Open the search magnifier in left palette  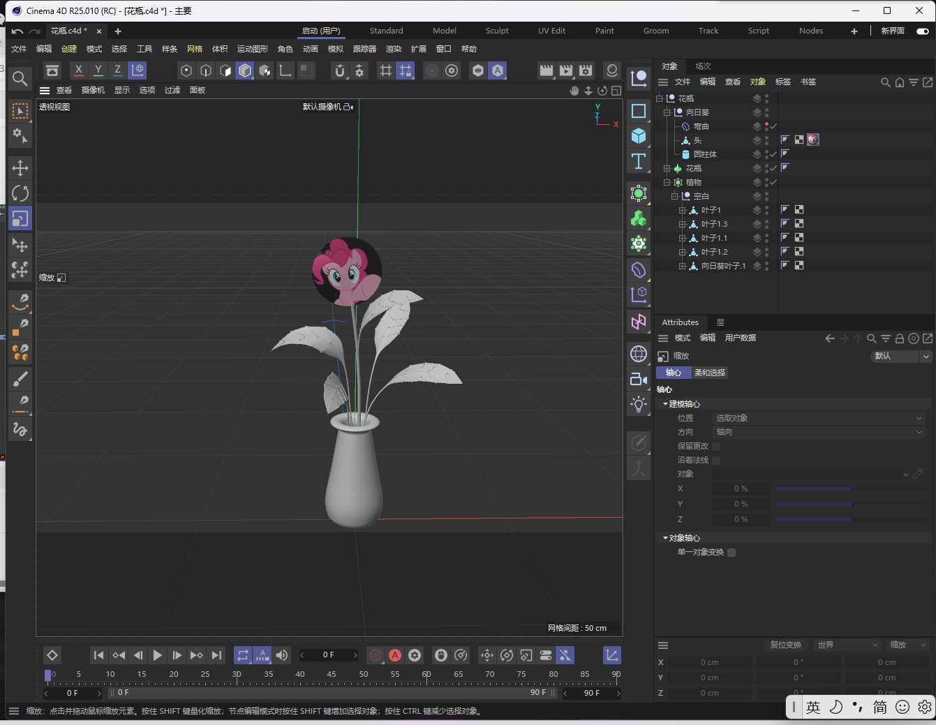click(20, 78)
